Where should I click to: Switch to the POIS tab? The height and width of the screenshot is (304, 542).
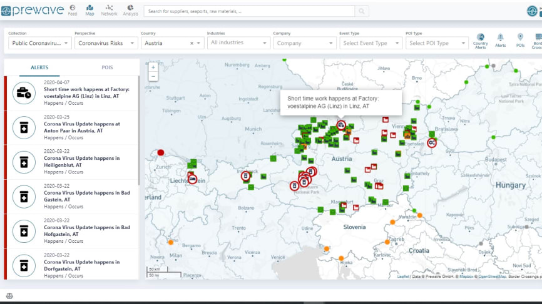[107, 67]
